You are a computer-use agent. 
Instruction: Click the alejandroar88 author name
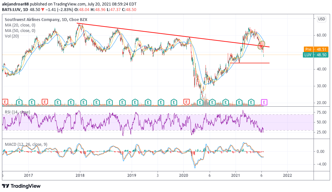click(16, 4)
